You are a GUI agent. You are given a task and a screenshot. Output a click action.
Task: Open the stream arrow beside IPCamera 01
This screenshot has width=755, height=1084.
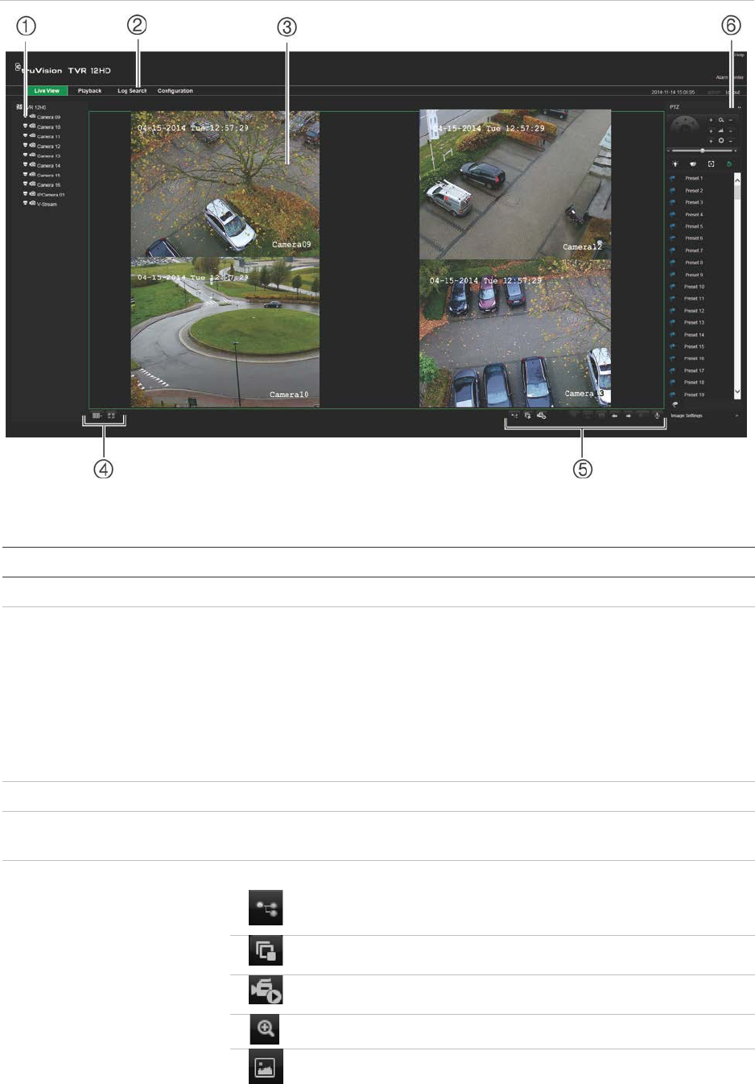click(x=25, y=194)
